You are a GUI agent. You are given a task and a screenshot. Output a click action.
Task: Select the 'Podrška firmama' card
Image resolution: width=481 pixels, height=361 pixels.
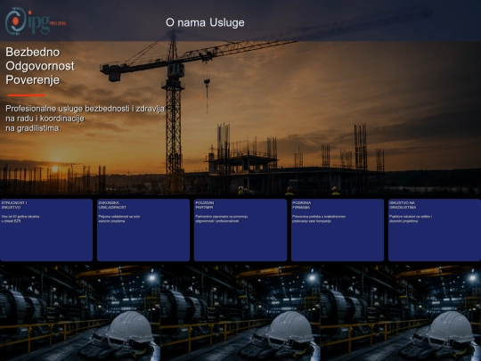point(338,230)
